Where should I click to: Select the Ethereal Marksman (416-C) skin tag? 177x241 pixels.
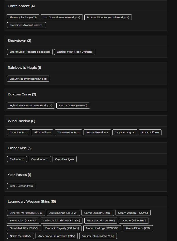click(x=26, y=213)
